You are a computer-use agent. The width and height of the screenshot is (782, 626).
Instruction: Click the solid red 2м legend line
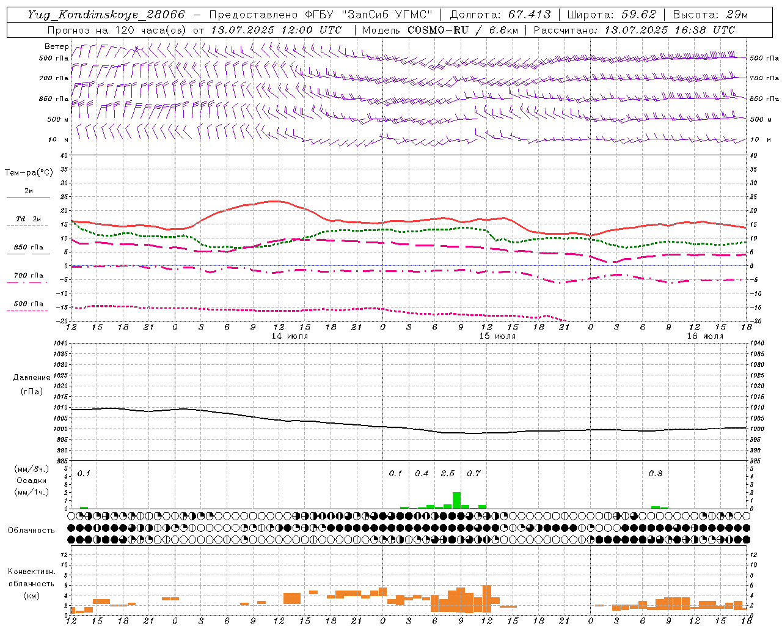point(28,198)
